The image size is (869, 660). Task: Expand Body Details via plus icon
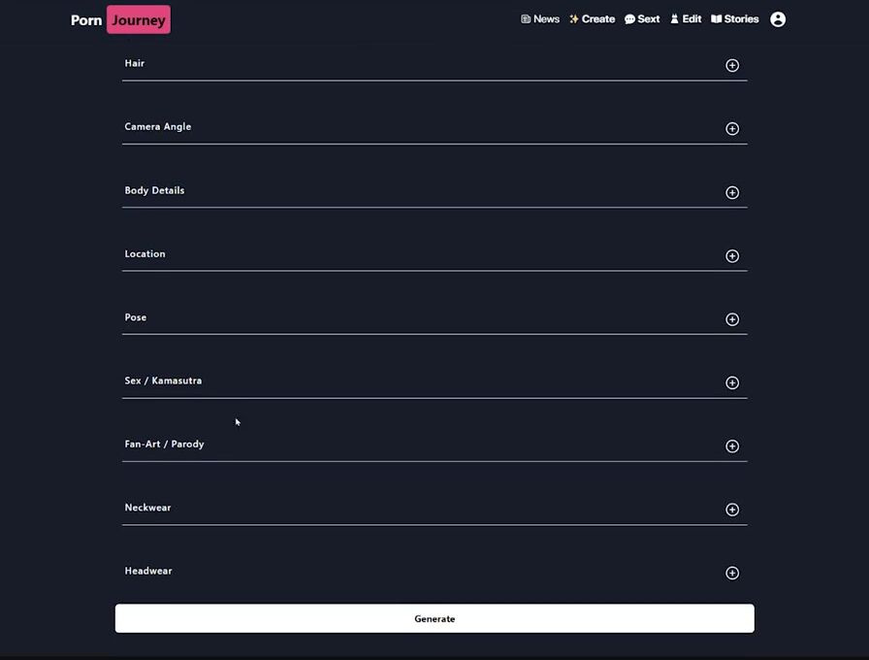732,192
